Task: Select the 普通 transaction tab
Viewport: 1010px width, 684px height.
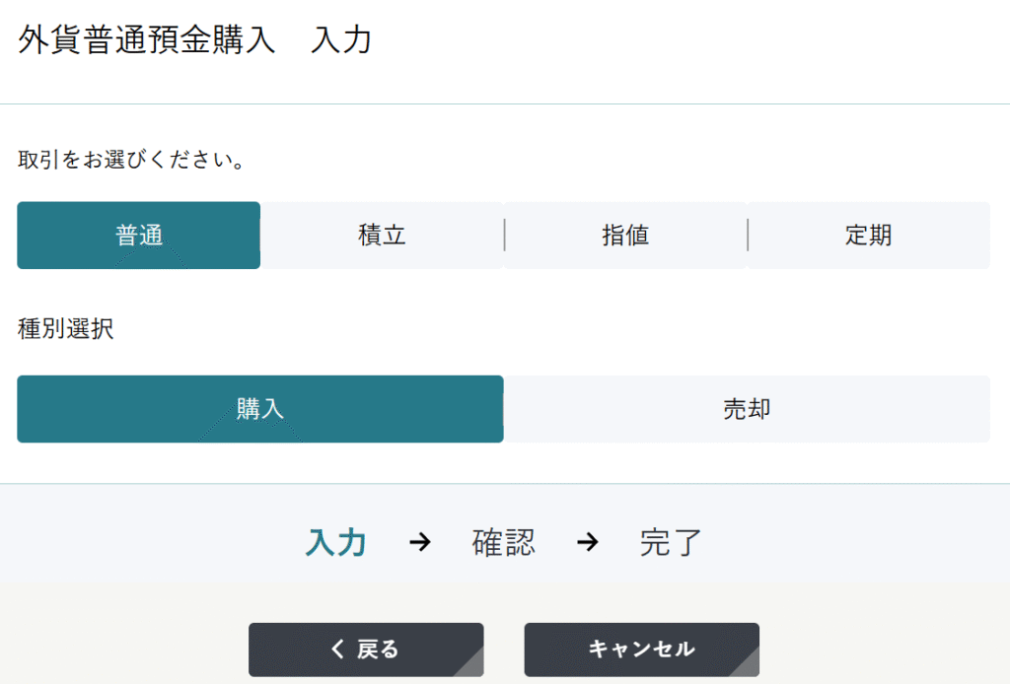Action: pyautogui.click(x=139, y=236)
